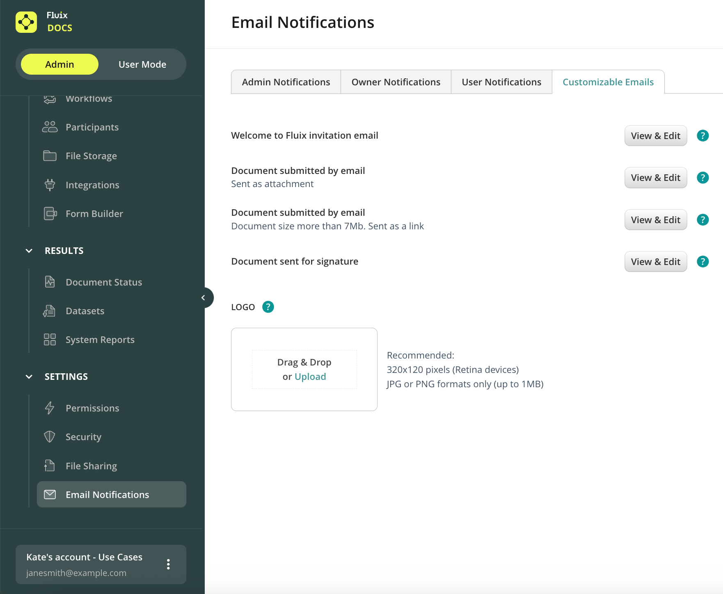Switch to Owner Notifications tab

coord(396,82)
